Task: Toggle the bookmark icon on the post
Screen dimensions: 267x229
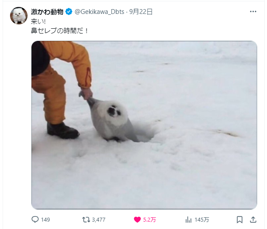Action: click(x=239, y=220)
